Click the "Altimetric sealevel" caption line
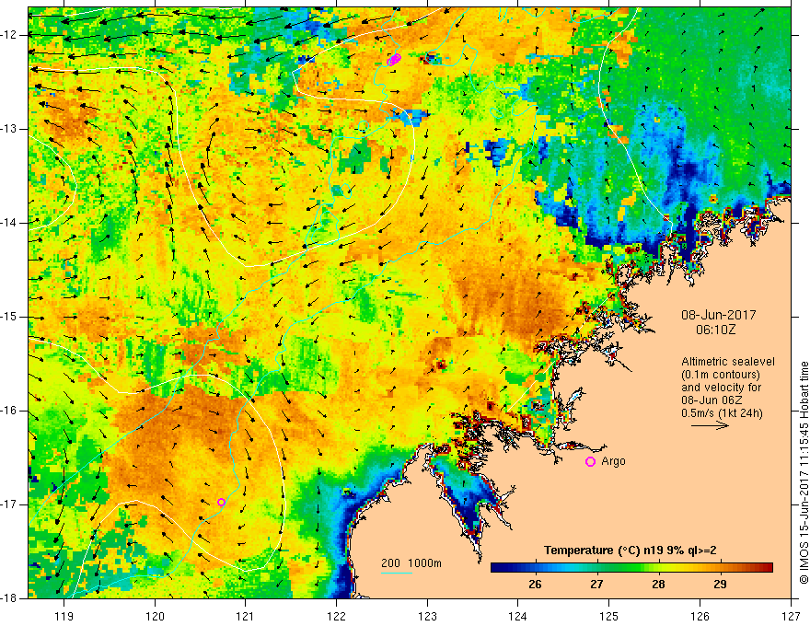 click(x=728, y=362)
